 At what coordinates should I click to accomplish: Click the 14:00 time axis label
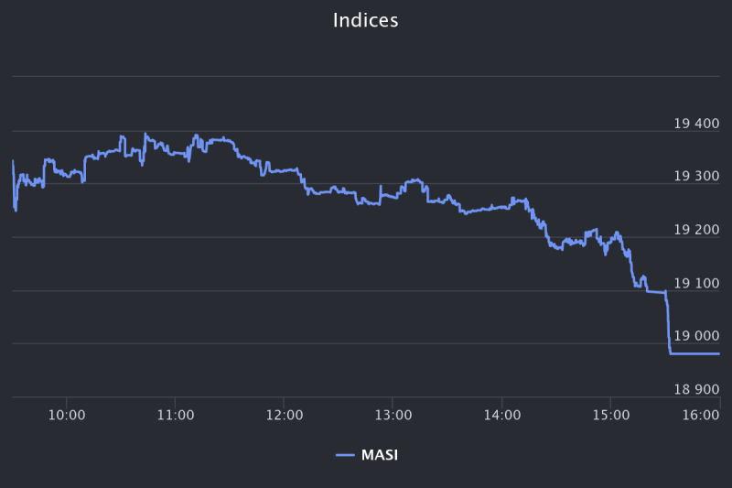click(502, 416)
